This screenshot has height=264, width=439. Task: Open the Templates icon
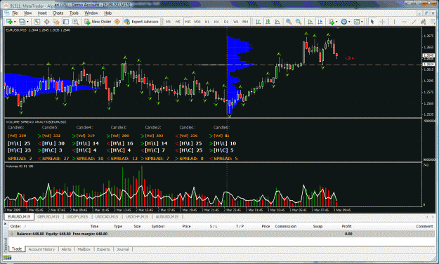point(357,22)
